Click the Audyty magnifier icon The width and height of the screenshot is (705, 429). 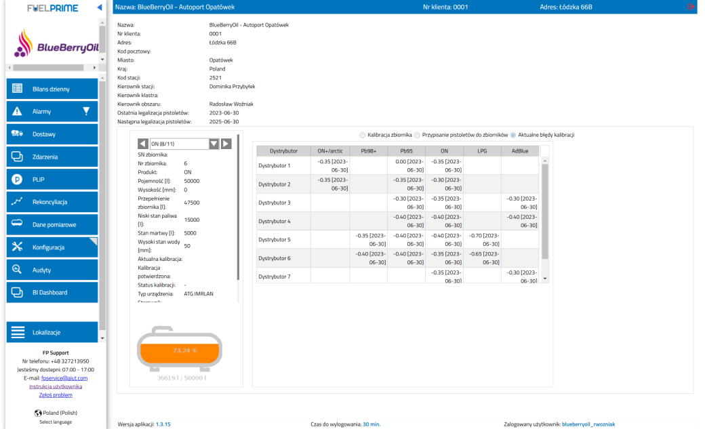point(17,269)
